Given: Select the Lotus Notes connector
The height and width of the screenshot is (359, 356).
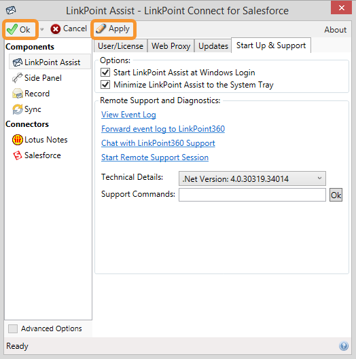Looking at the screenshot, I should coord(40,140).
